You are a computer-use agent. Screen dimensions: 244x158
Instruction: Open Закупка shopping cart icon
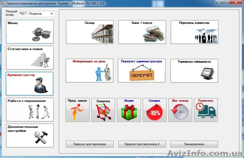coord(103,110)
